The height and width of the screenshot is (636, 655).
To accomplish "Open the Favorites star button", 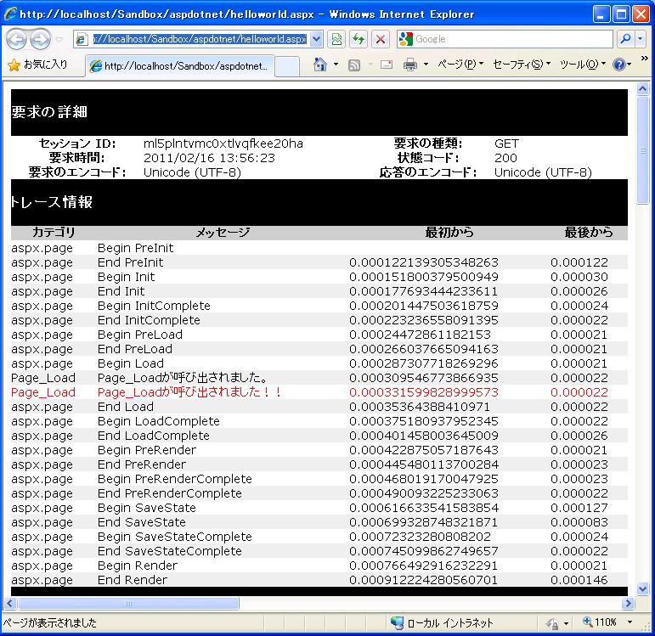I will pos(37,65).
